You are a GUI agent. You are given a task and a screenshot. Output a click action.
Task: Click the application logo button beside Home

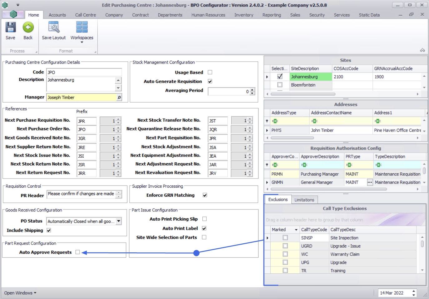click(x=13, y=14)
